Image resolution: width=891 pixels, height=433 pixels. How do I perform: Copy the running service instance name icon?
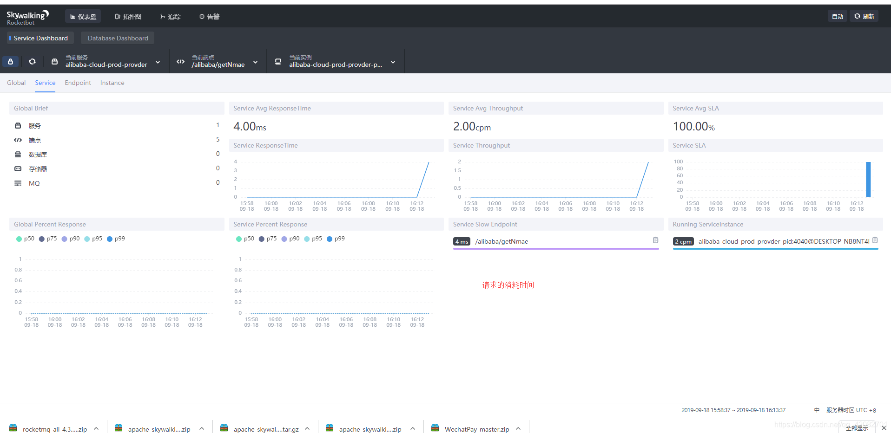[875, 240]
